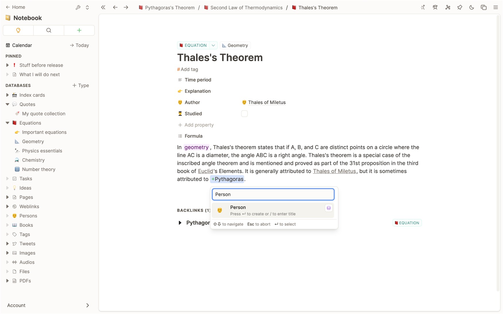This screenshot has width=503, height=314.
Task: Open Physics essentials view
Action: (x=42, y=151)
